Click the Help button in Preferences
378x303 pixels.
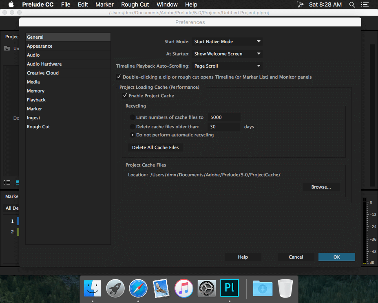click(243, 257)
